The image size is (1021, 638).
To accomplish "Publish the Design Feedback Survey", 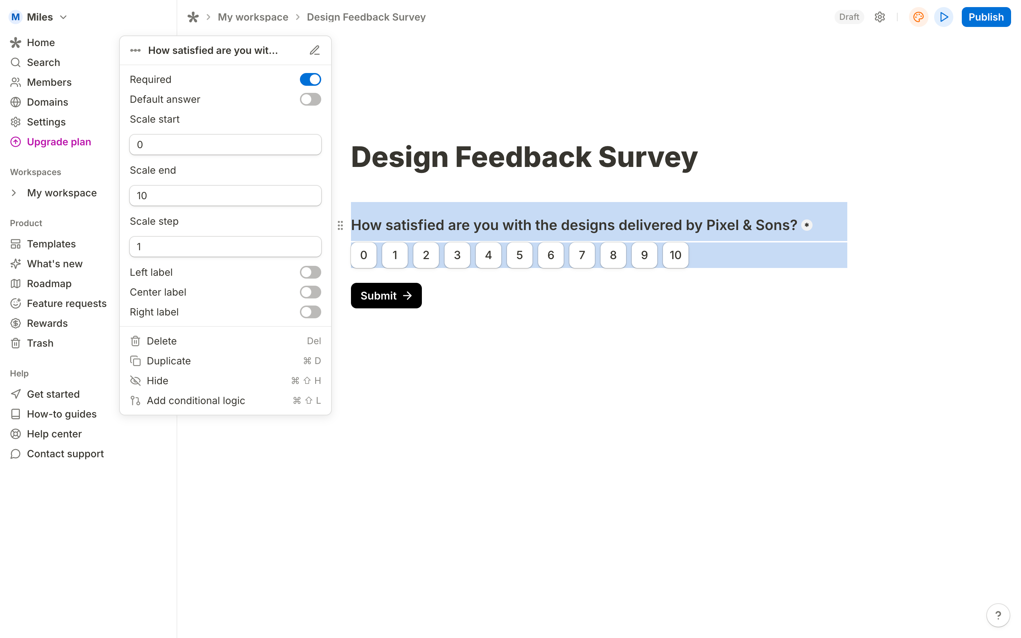I will tap(986, 17).
